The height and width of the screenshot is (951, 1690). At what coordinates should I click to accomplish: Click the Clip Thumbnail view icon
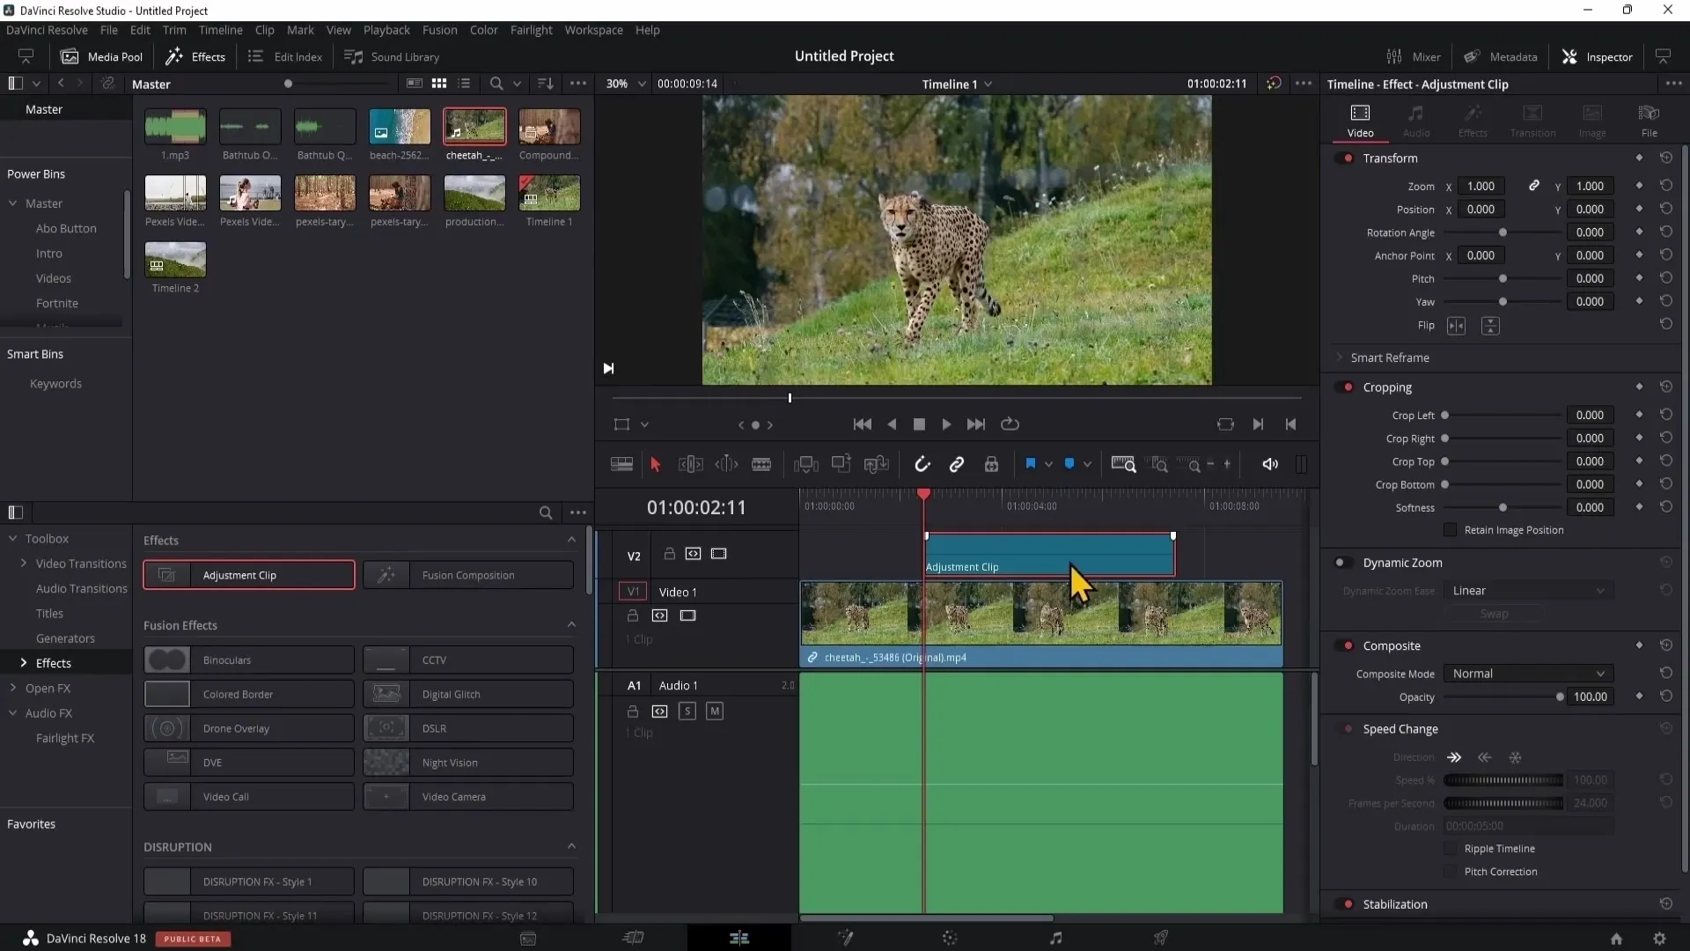(x=438, y=83)
